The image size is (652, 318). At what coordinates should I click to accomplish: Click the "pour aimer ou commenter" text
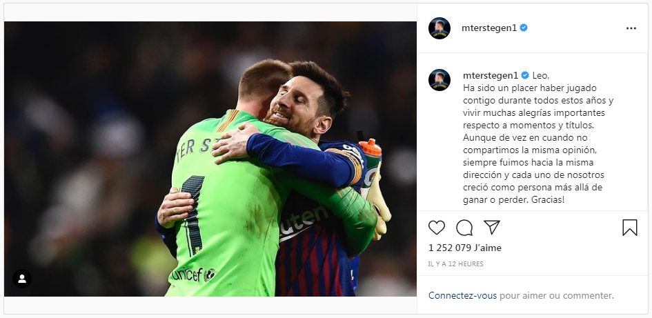[x=556, y=295]
